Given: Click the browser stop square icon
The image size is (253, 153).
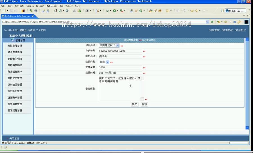Looking at the screenshot, I should pyautogui.click(x=235, y=22).
